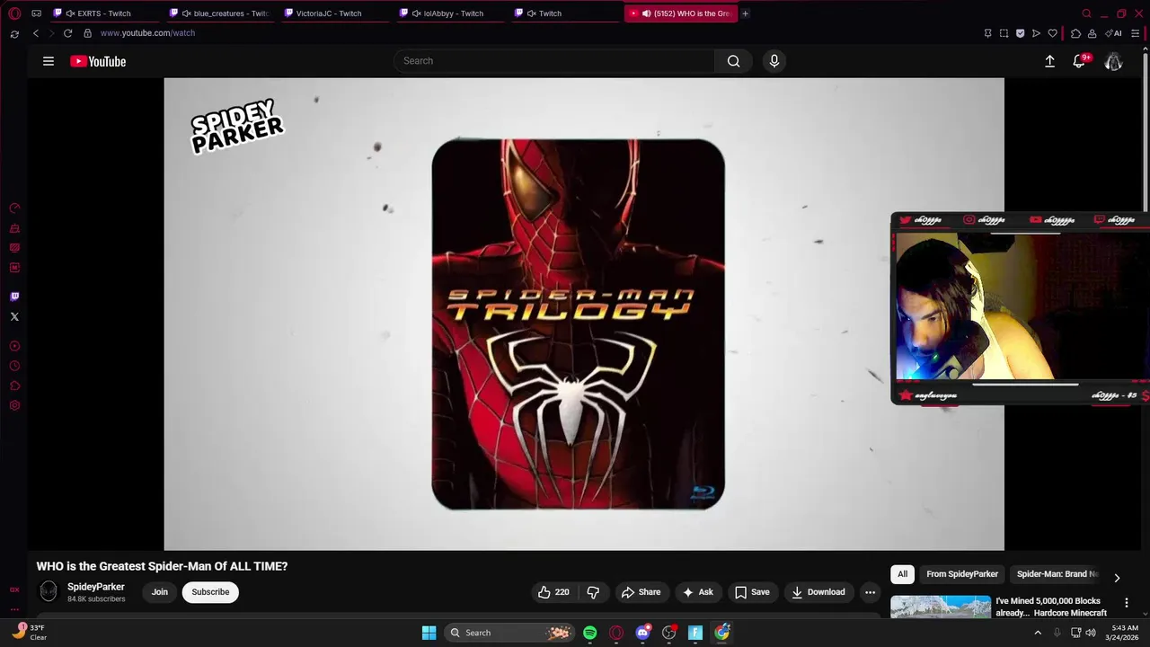The height and width of the screenshot is (647, 1150).
Task: Switch to the VictoriaJC - Twitch tab
Action: (334, 13)
